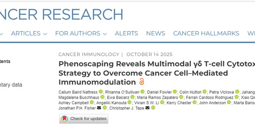Click email envelope next to Christopher J. Tape

(147, 108)
